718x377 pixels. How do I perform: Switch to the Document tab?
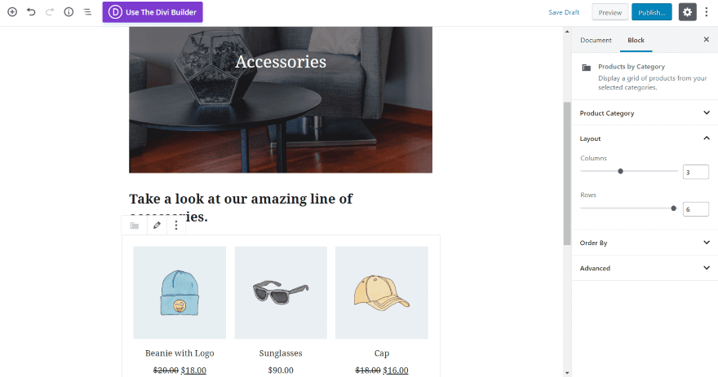click(596, 40)
